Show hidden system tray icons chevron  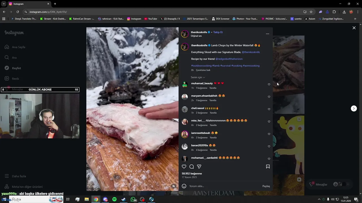tap(319, 199)
